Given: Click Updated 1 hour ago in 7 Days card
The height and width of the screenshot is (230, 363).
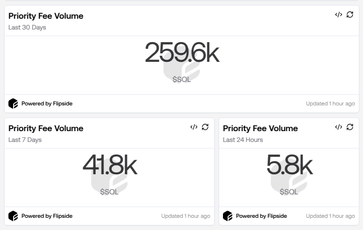Looking at the screenshot, I should click(185, 216).
